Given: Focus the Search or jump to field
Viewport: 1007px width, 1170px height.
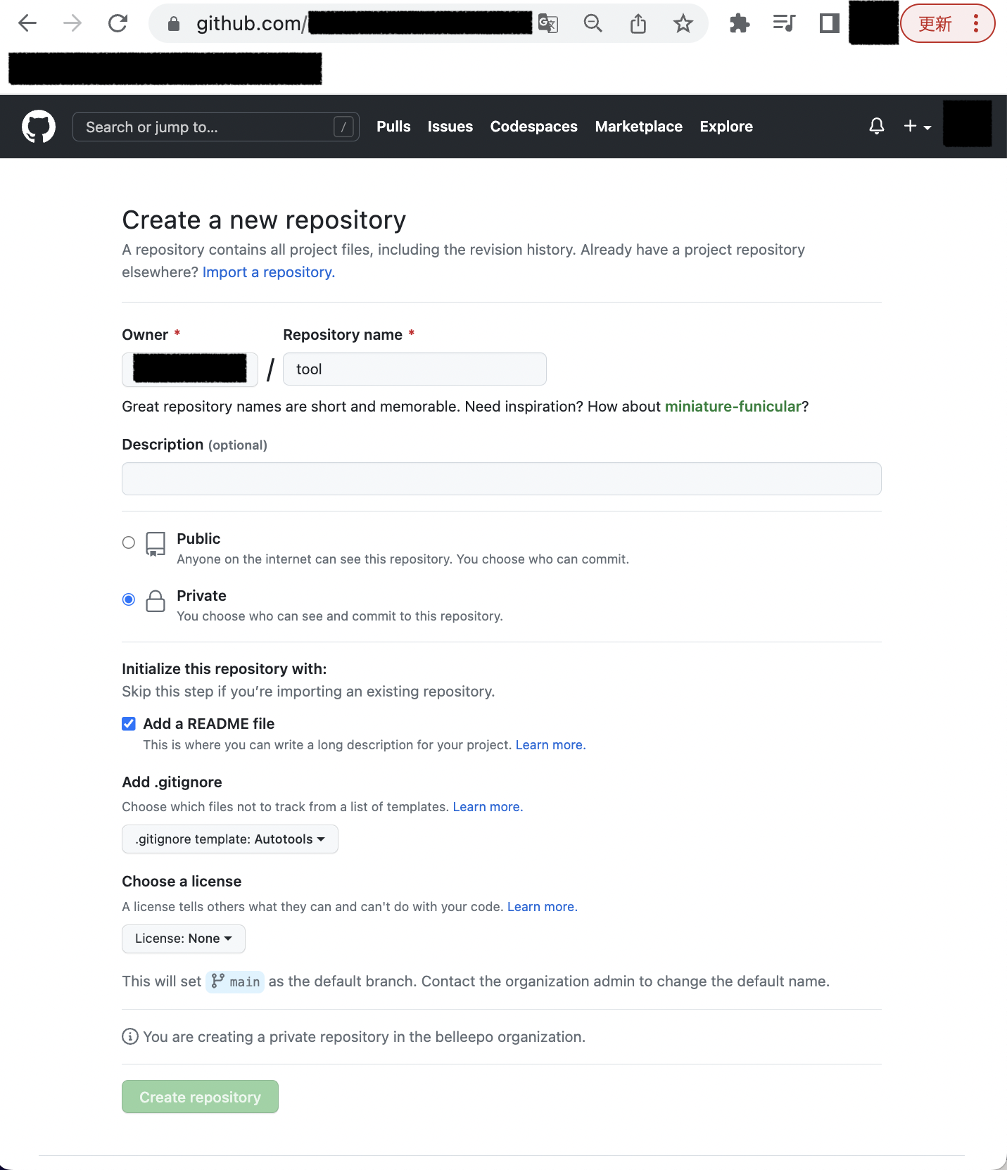Looking at the screenshot, I should 216,127.
